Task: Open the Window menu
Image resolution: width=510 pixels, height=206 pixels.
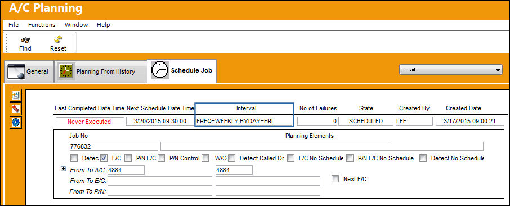Action: point(76,25)
